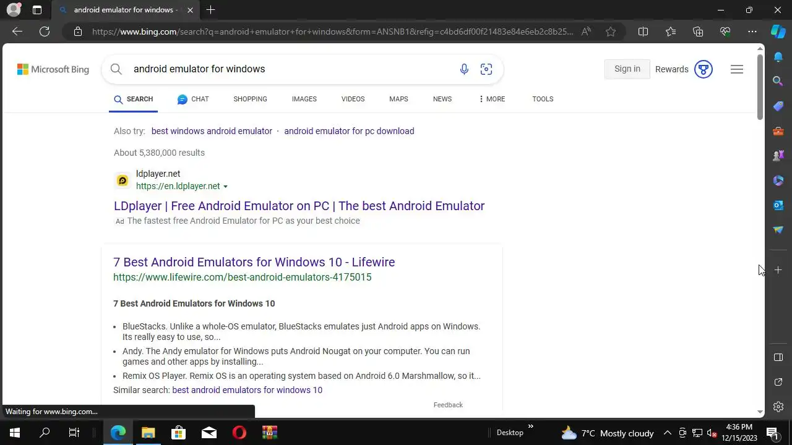
Task: View site information lock icon
Action: pos(78,32)
